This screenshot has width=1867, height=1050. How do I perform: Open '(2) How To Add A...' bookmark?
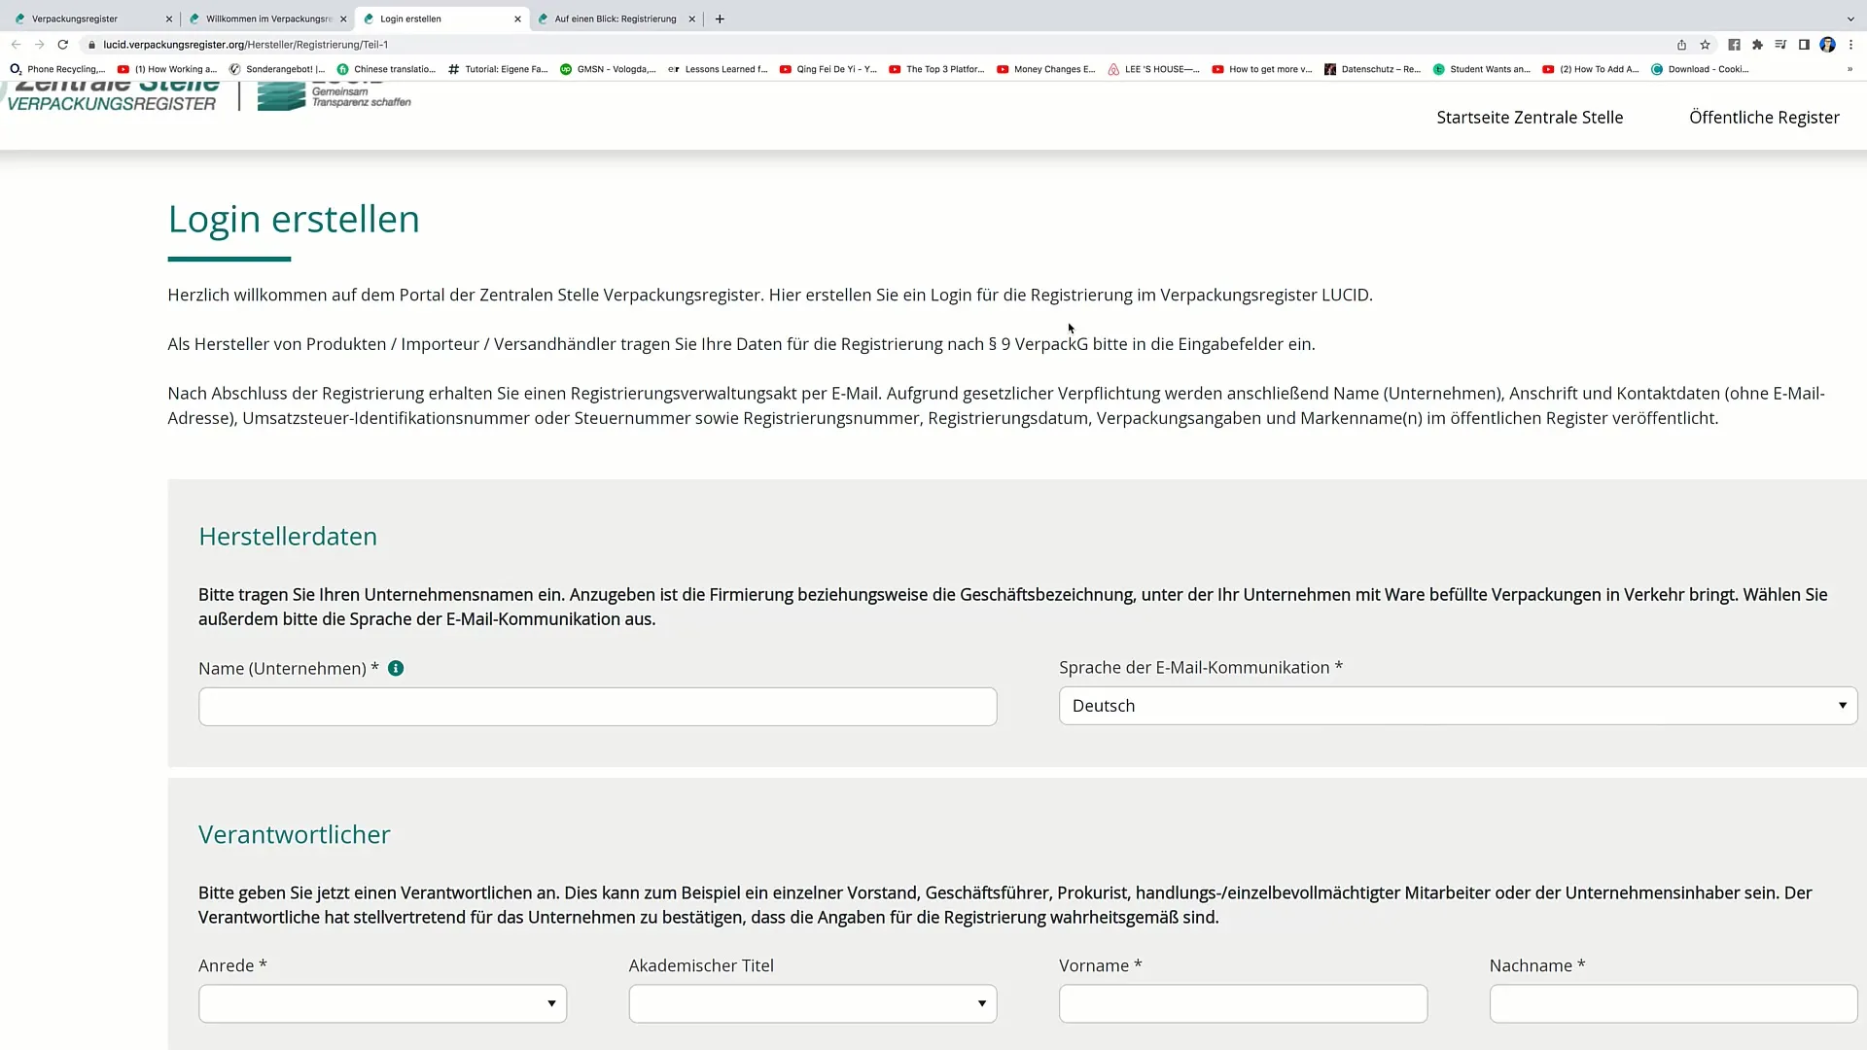(1591, 69)
